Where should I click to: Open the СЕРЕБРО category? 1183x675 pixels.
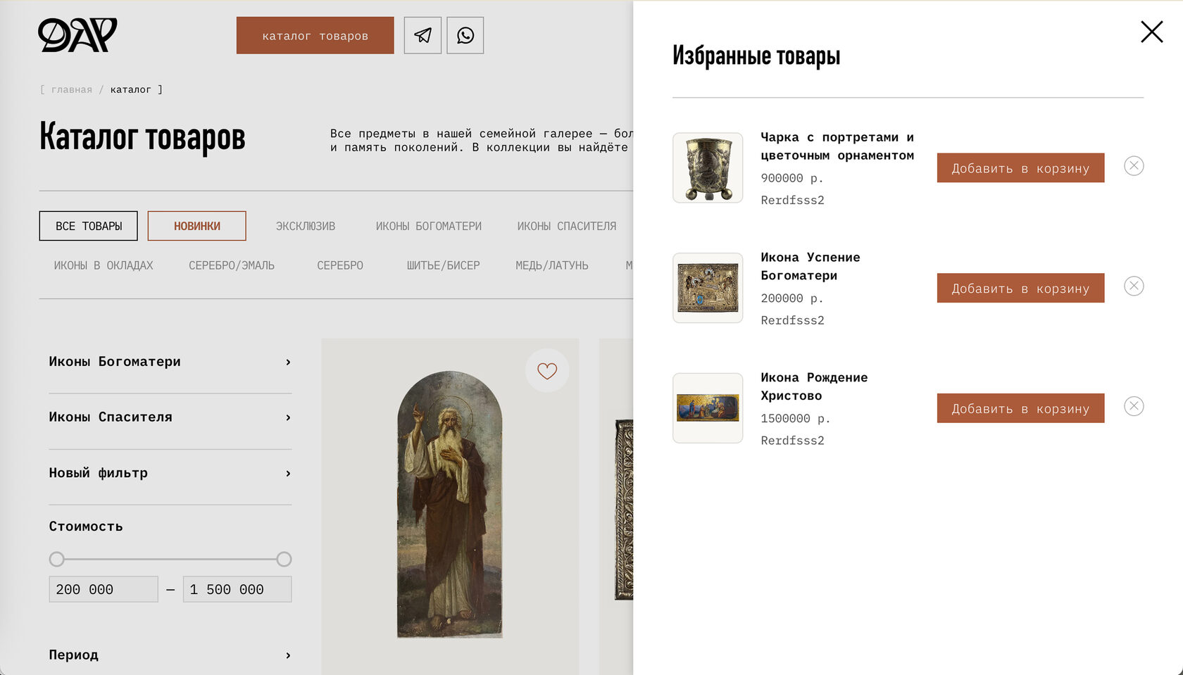coord(340,265)
